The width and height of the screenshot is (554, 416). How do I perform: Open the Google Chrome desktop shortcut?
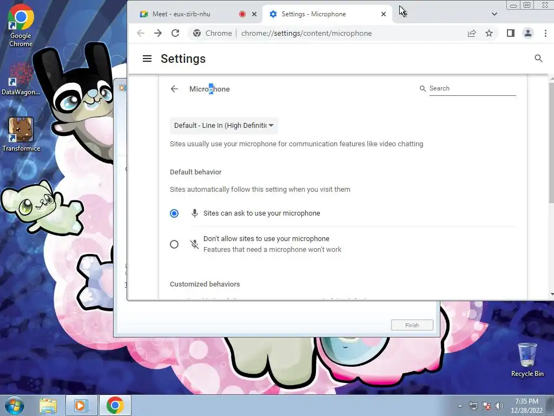21,26
